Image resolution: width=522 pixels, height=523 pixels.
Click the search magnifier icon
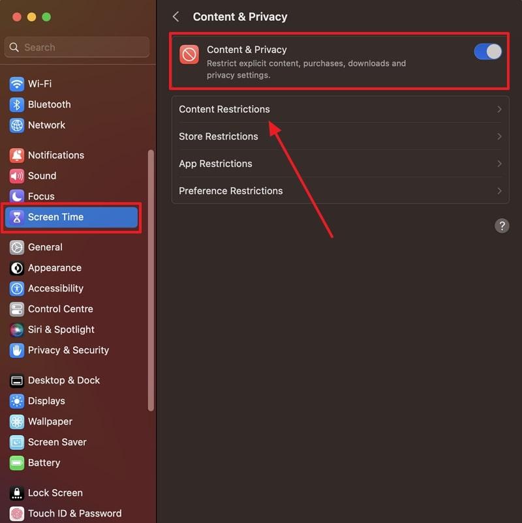pyautogui.click(x=14, y=47)
